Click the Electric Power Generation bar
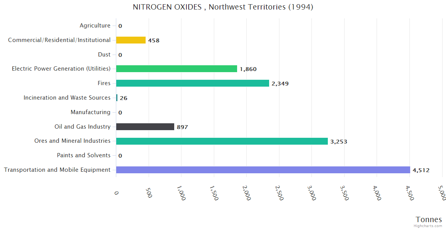 pos(176,69)
